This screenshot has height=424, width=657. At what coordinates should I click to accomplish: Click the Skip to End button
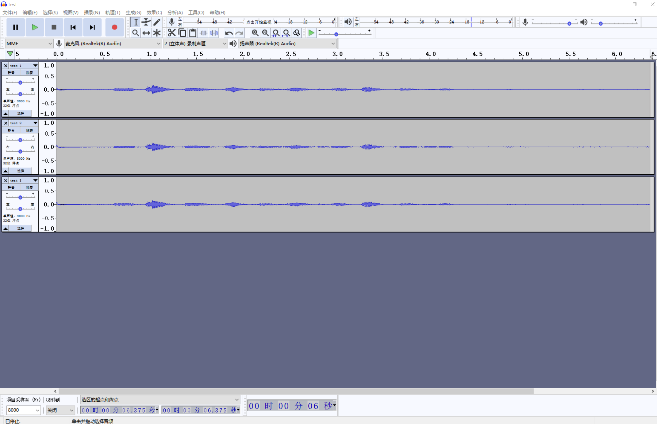pyautogui.click(x=92, y=27)
